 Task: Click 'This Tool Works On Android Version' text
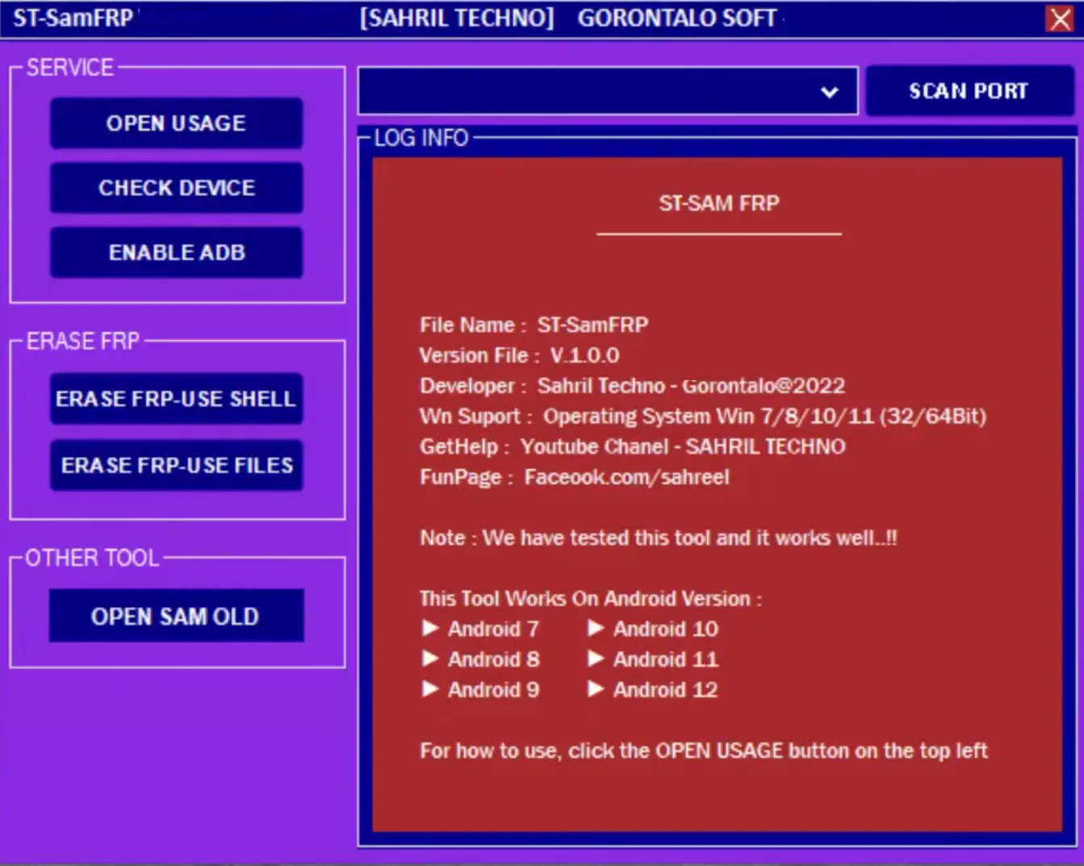(590, 598)
